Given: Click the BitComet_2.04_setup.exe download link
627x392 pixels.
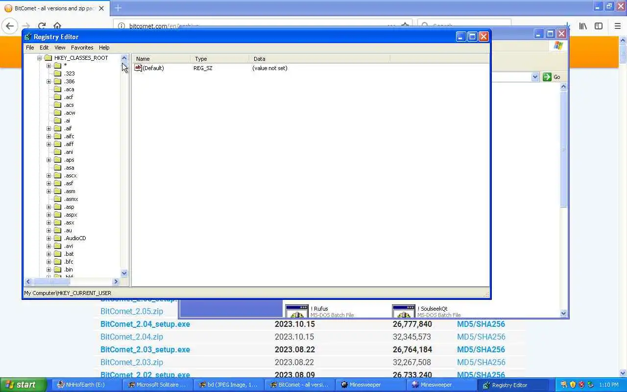Looking at the screenshot, I should tap(145, 324).
